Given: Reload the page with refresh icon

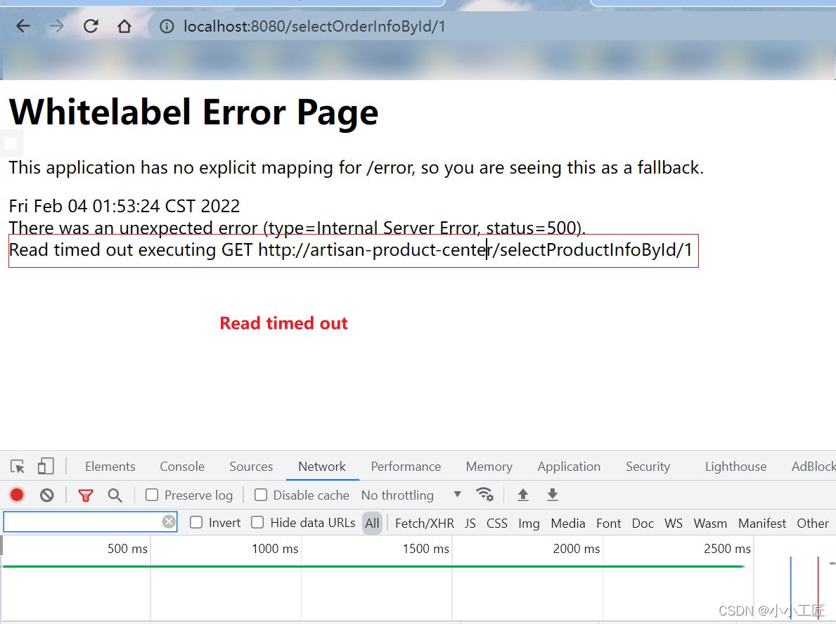Looking at the screenshot, I should tap(91, 27).
